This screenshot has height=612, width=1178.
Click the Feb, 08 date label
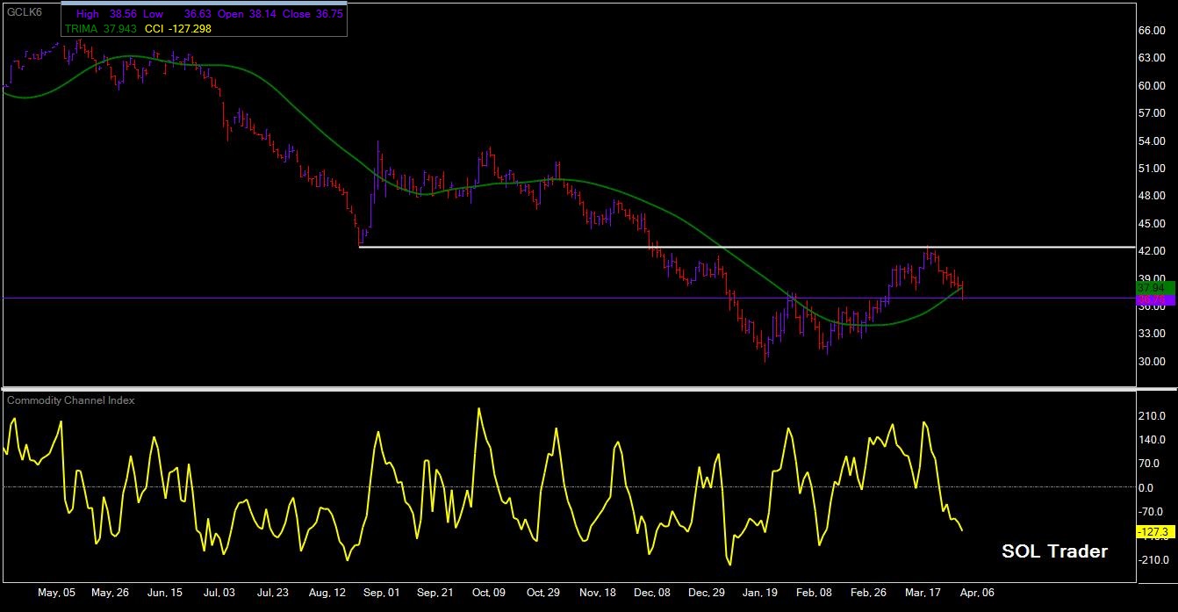point(814,594)
